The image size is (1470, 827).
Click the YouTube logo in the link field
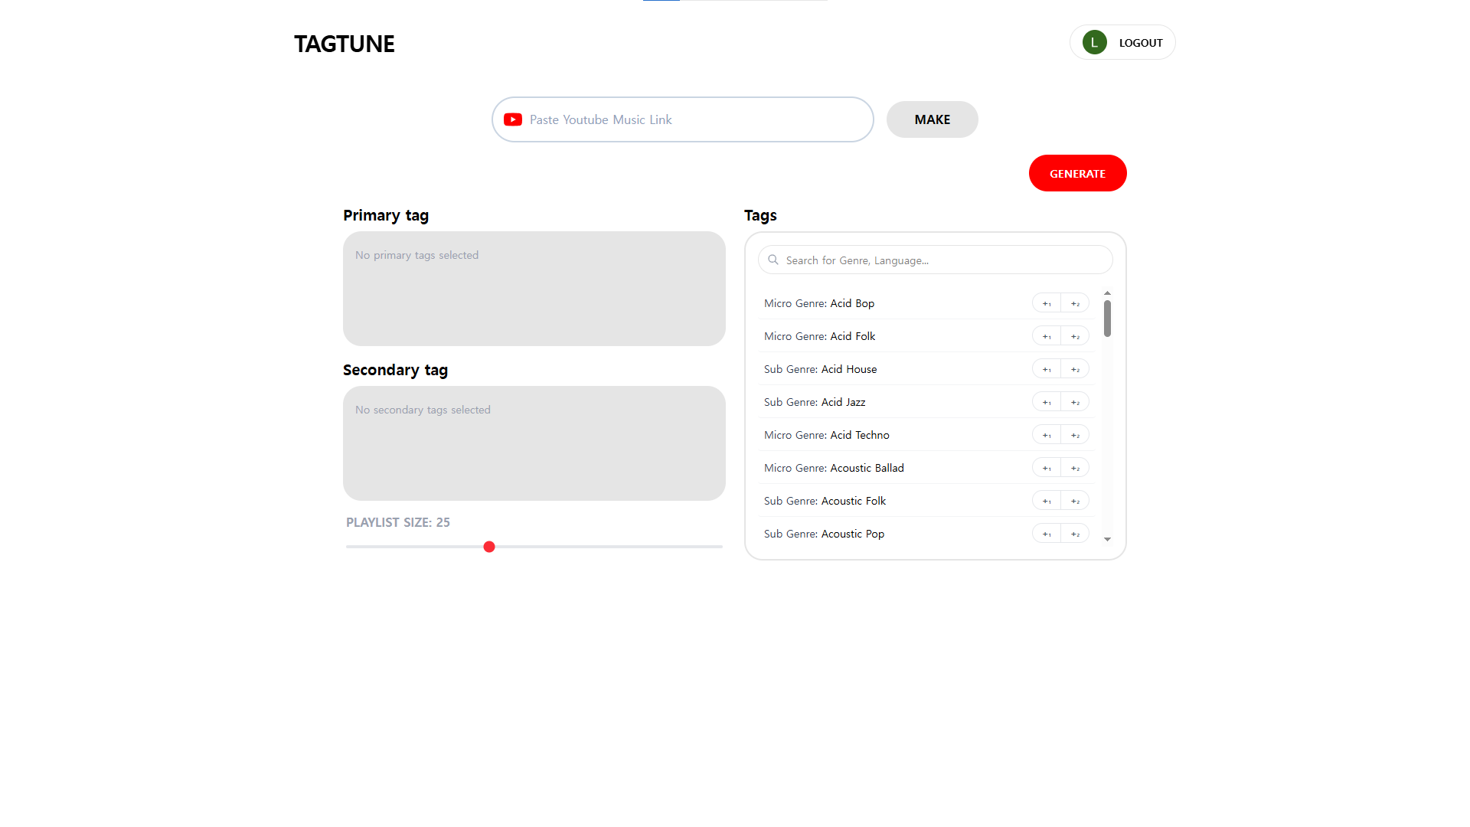(x=513, y=119)
